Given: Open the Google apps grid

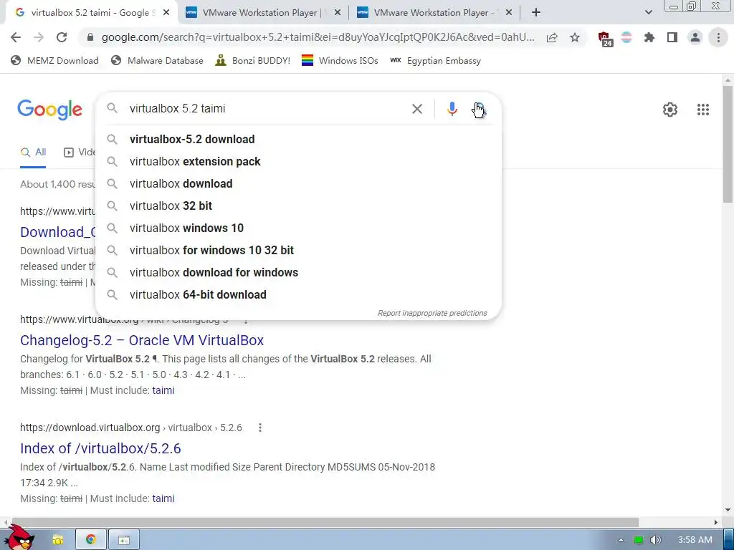Looking at the screenshot, I should pos(702,110).
